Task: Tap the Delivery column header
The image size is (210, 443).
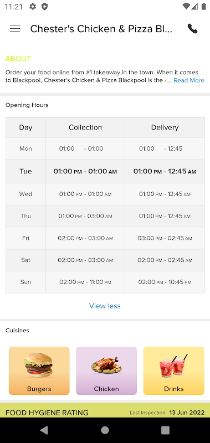Action: [165, 127]
